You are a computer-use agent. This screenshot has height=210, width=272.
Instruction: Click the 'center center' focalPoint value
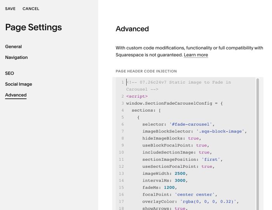tap(194, 195)
